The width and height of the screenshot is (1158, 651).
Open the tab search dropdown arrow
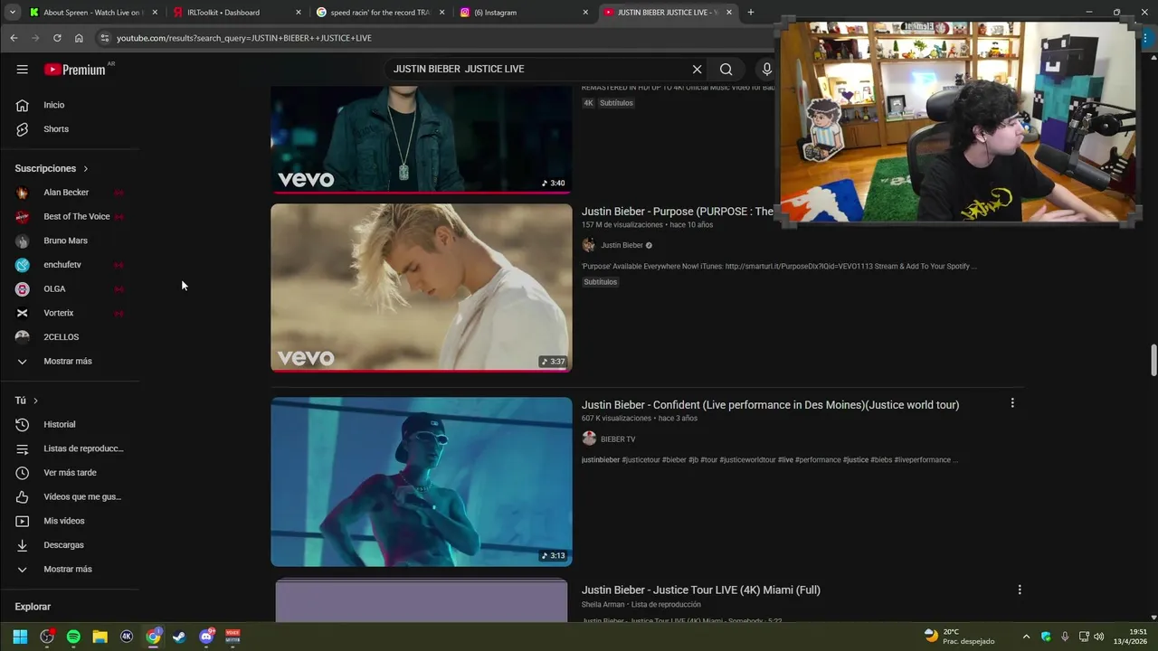[12, 13]
